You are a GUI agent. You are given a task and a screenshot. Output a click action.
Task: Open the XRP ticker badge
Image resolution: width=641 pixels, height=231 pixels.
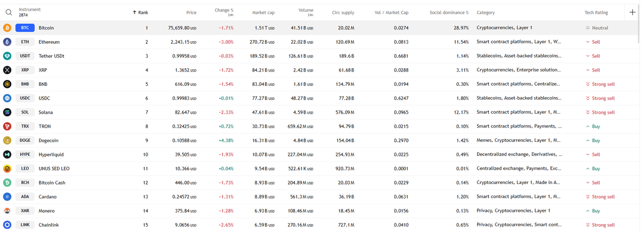[x=25, y=70]
